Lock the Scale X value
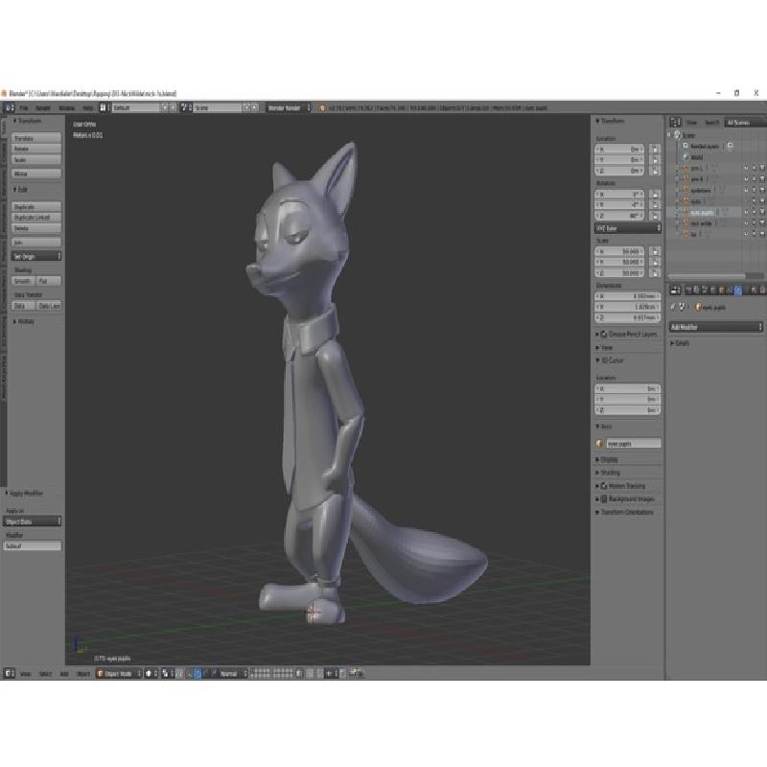The image size is (767, 767). pyautogui.click(x=655, y=251)
